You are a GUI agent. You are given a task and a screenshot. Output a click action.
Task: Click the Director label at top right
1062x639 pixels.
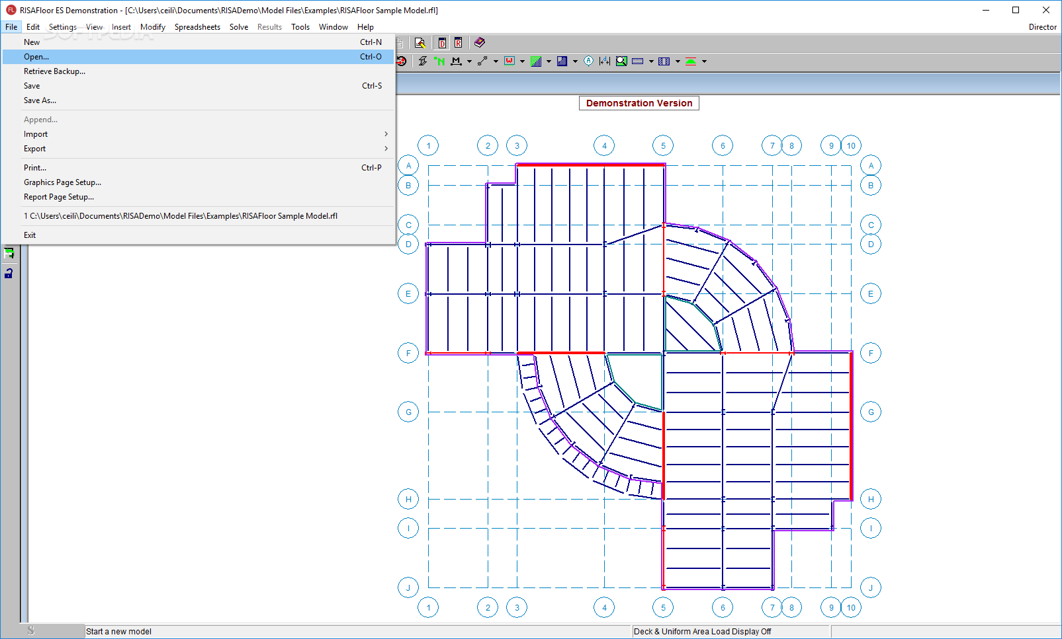[x=1042, y=27]
